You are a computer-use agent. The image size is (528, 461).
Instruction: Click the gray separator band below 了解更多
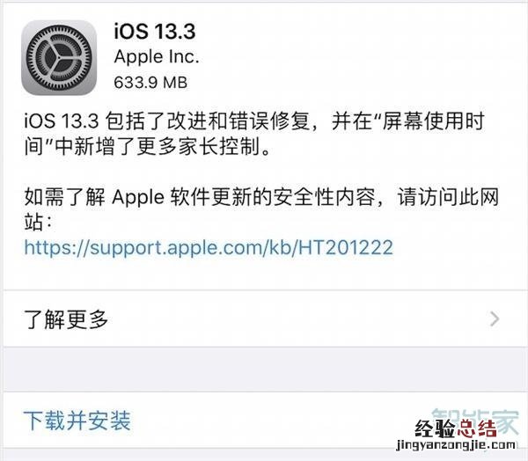pyautogui.click(x=266, y=370)
